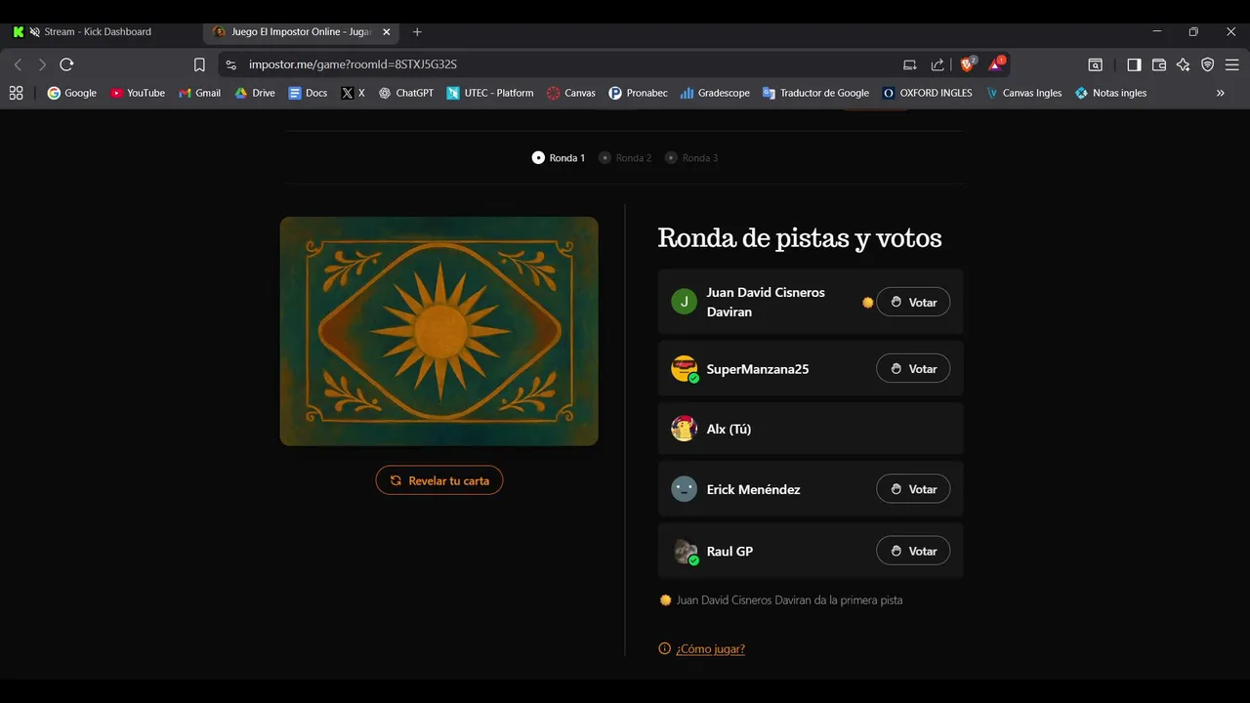Image resolution: width=1250 pixels, height=703 pixels.
Task: Open site settings icon beside the URL
Action: pos(230,64)
